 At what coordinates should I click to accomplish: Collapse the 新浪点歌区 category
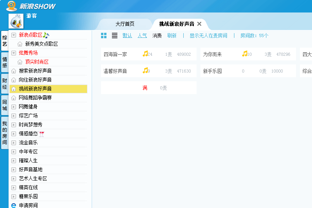click(14, 35)
